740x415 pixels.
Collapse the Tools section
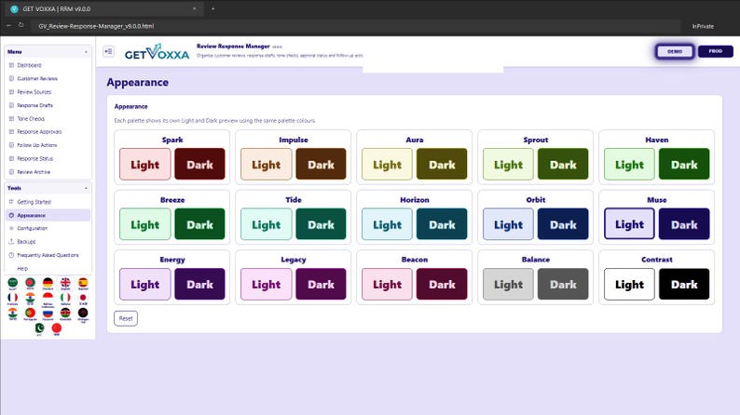[x=86, y=188]
